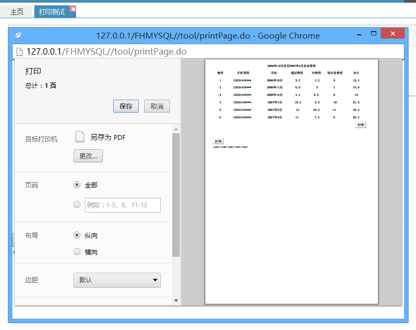416x330 pixels.
Task: Click the address bar URL text
Action: (106, 51)
